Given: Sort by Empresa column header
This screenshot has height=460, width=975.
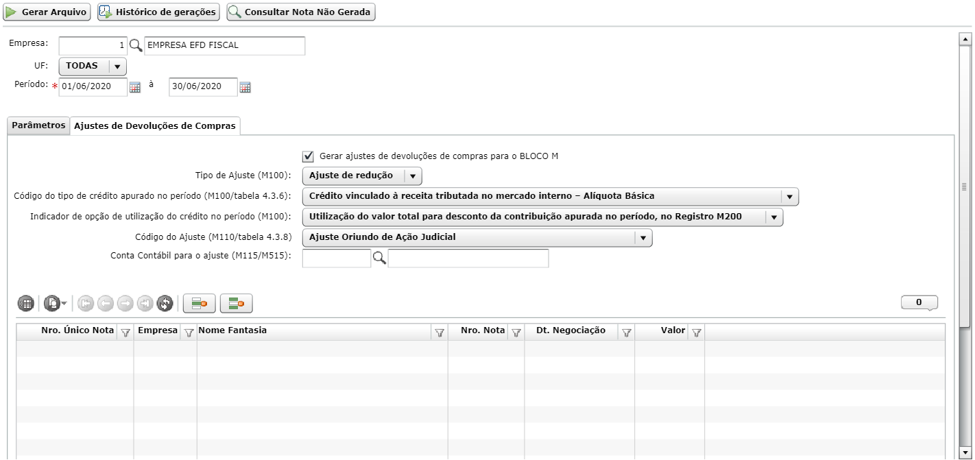Looking at the screenshot, I should coord(158,330).
